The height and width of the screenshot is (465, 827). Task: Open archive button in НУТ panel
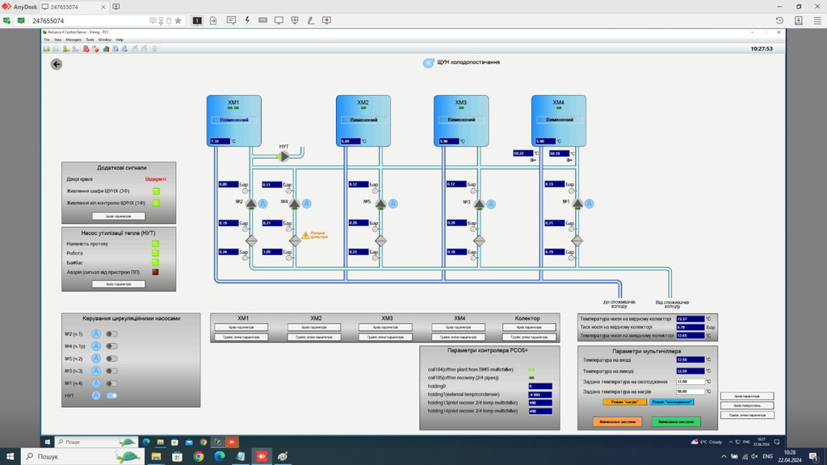click(118, 284)
